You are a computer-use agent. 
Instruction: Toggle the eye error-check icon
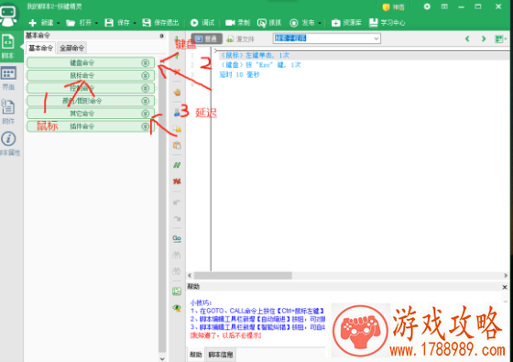tap(177, 308)
